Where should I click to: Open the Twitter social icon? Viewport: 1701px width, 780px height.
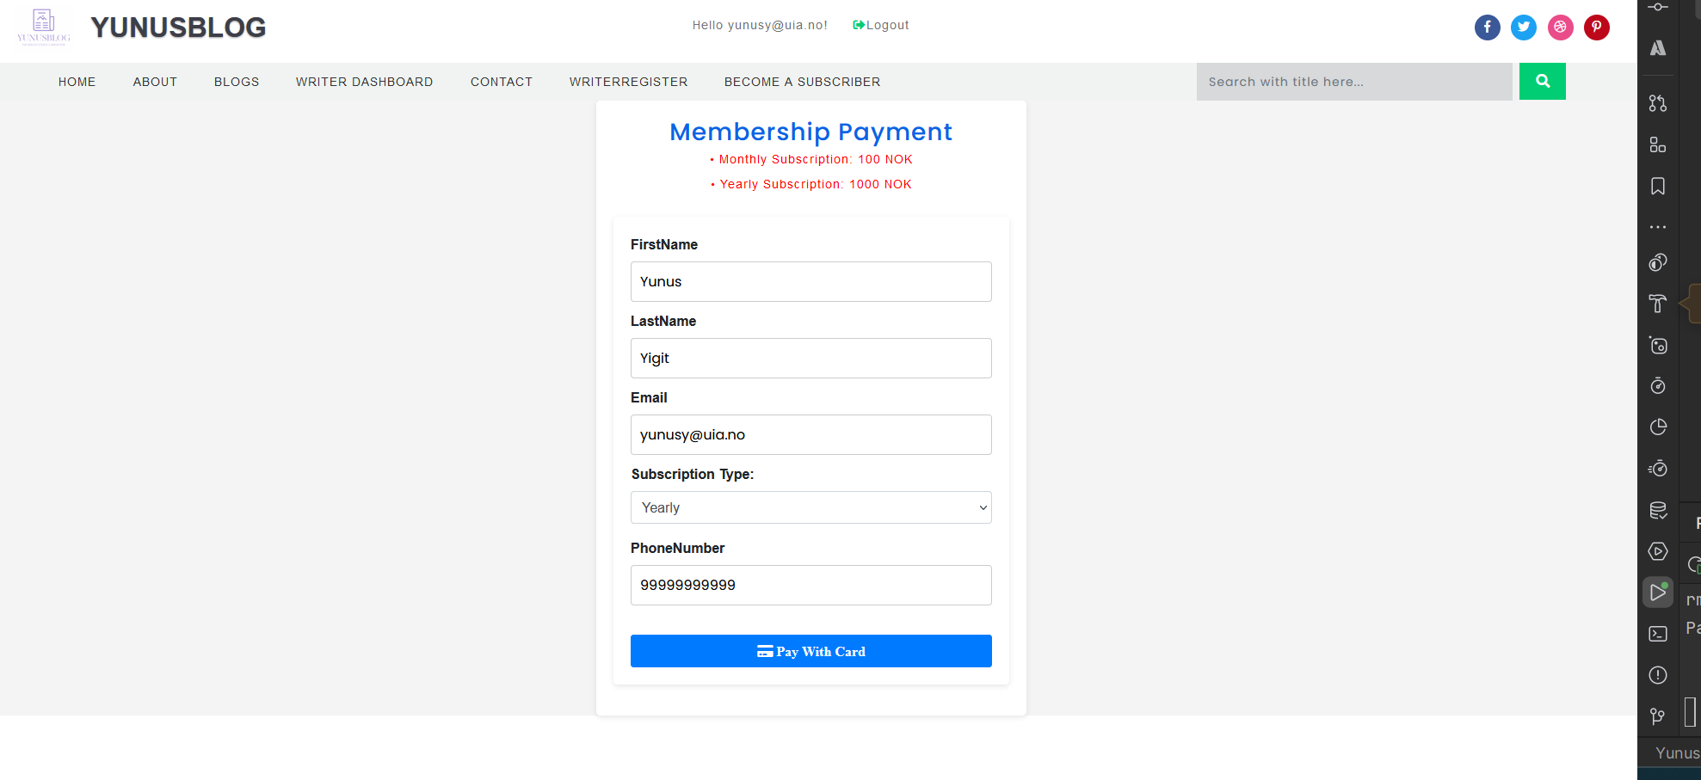tap(1523, 28)
